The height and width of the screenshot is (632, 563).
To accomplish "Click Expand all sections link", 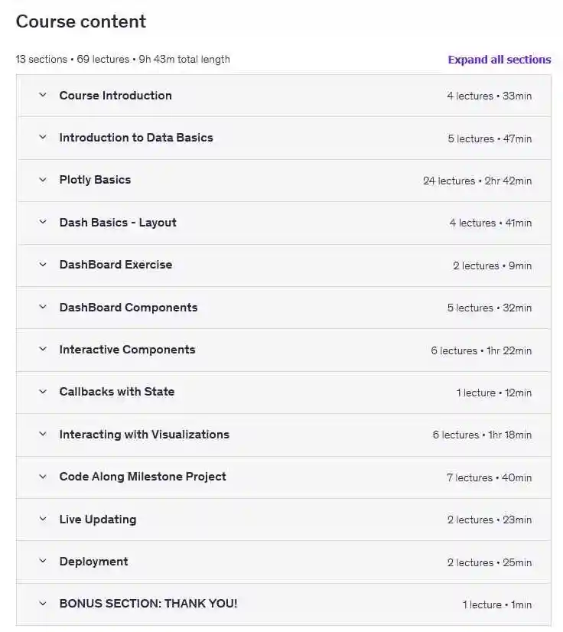I will [499, 60].
